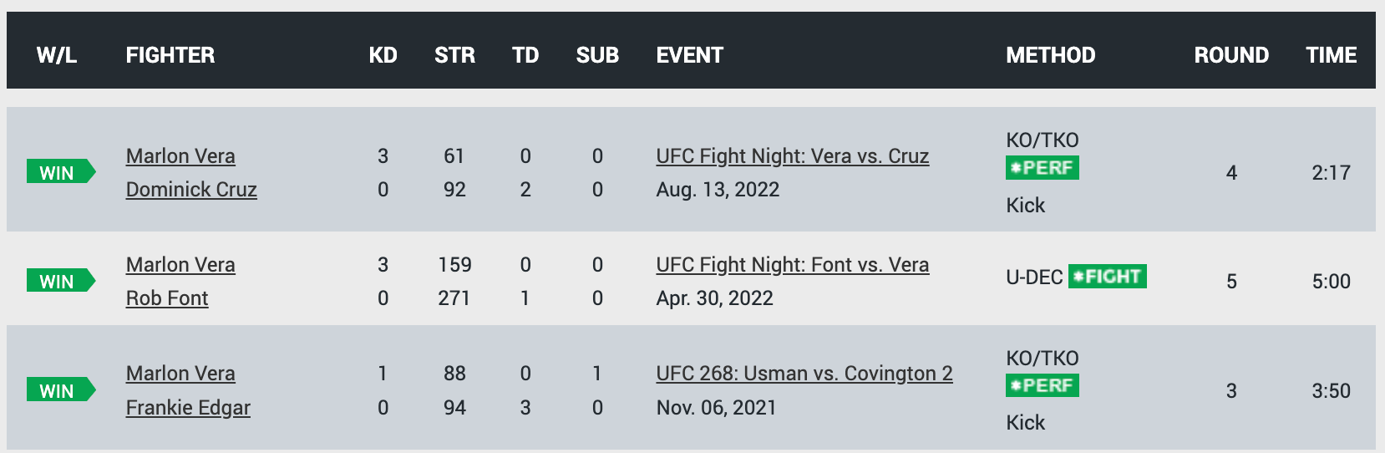Open UFC 268: Usman vs. Covington 2 event
Image resolution: width=1385 pixels, height=453 pixels.
tap(804, 374)
